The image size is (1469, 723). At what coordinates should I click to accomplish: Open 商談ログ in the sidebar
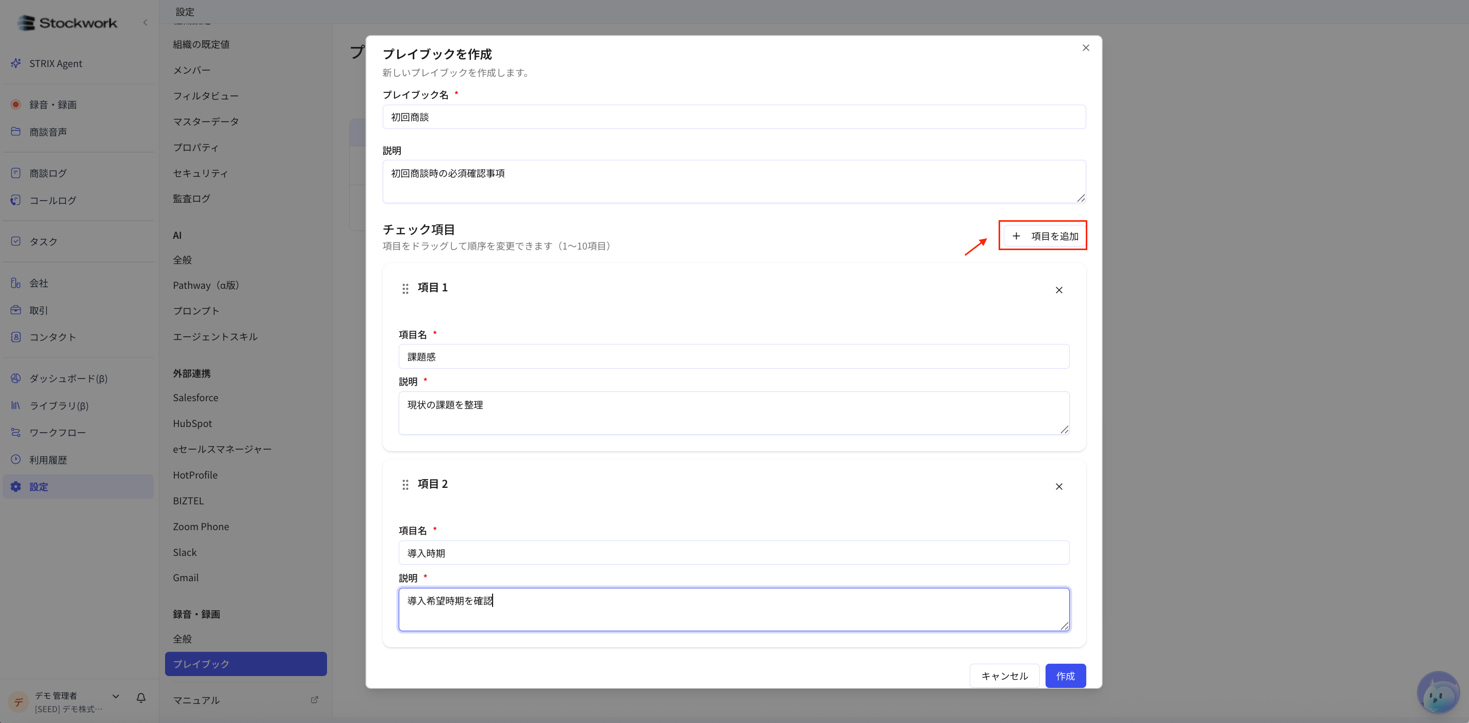[x=48, y=173]
